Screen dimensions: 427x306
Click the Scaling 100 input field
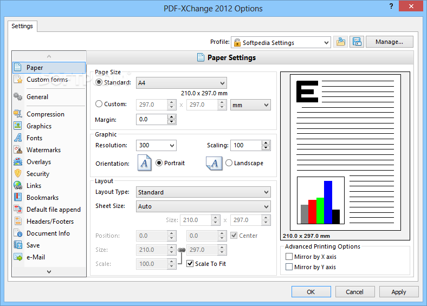(246, 145)
